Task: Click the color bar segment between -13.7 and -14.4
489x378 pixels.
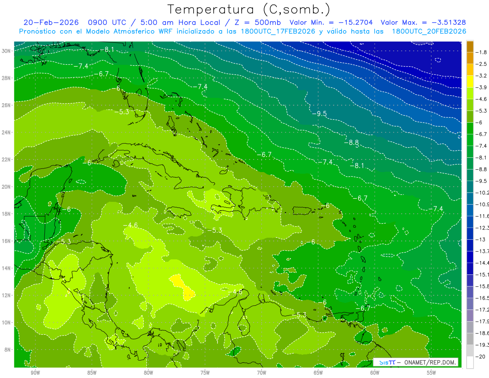Action: (470, 257)
